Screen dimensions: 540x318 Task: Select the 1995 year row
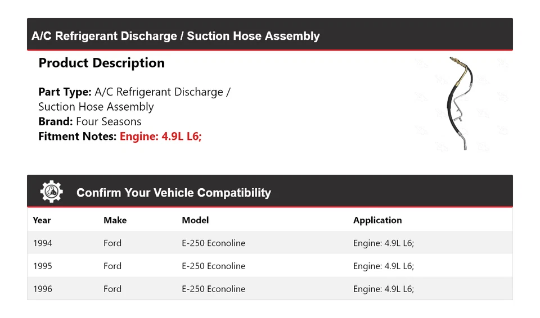(x=42, y=266)
